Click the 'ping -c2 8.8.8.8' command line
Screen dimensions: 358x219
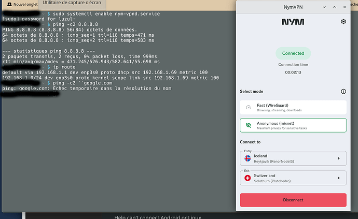click(x=75, y=24)
